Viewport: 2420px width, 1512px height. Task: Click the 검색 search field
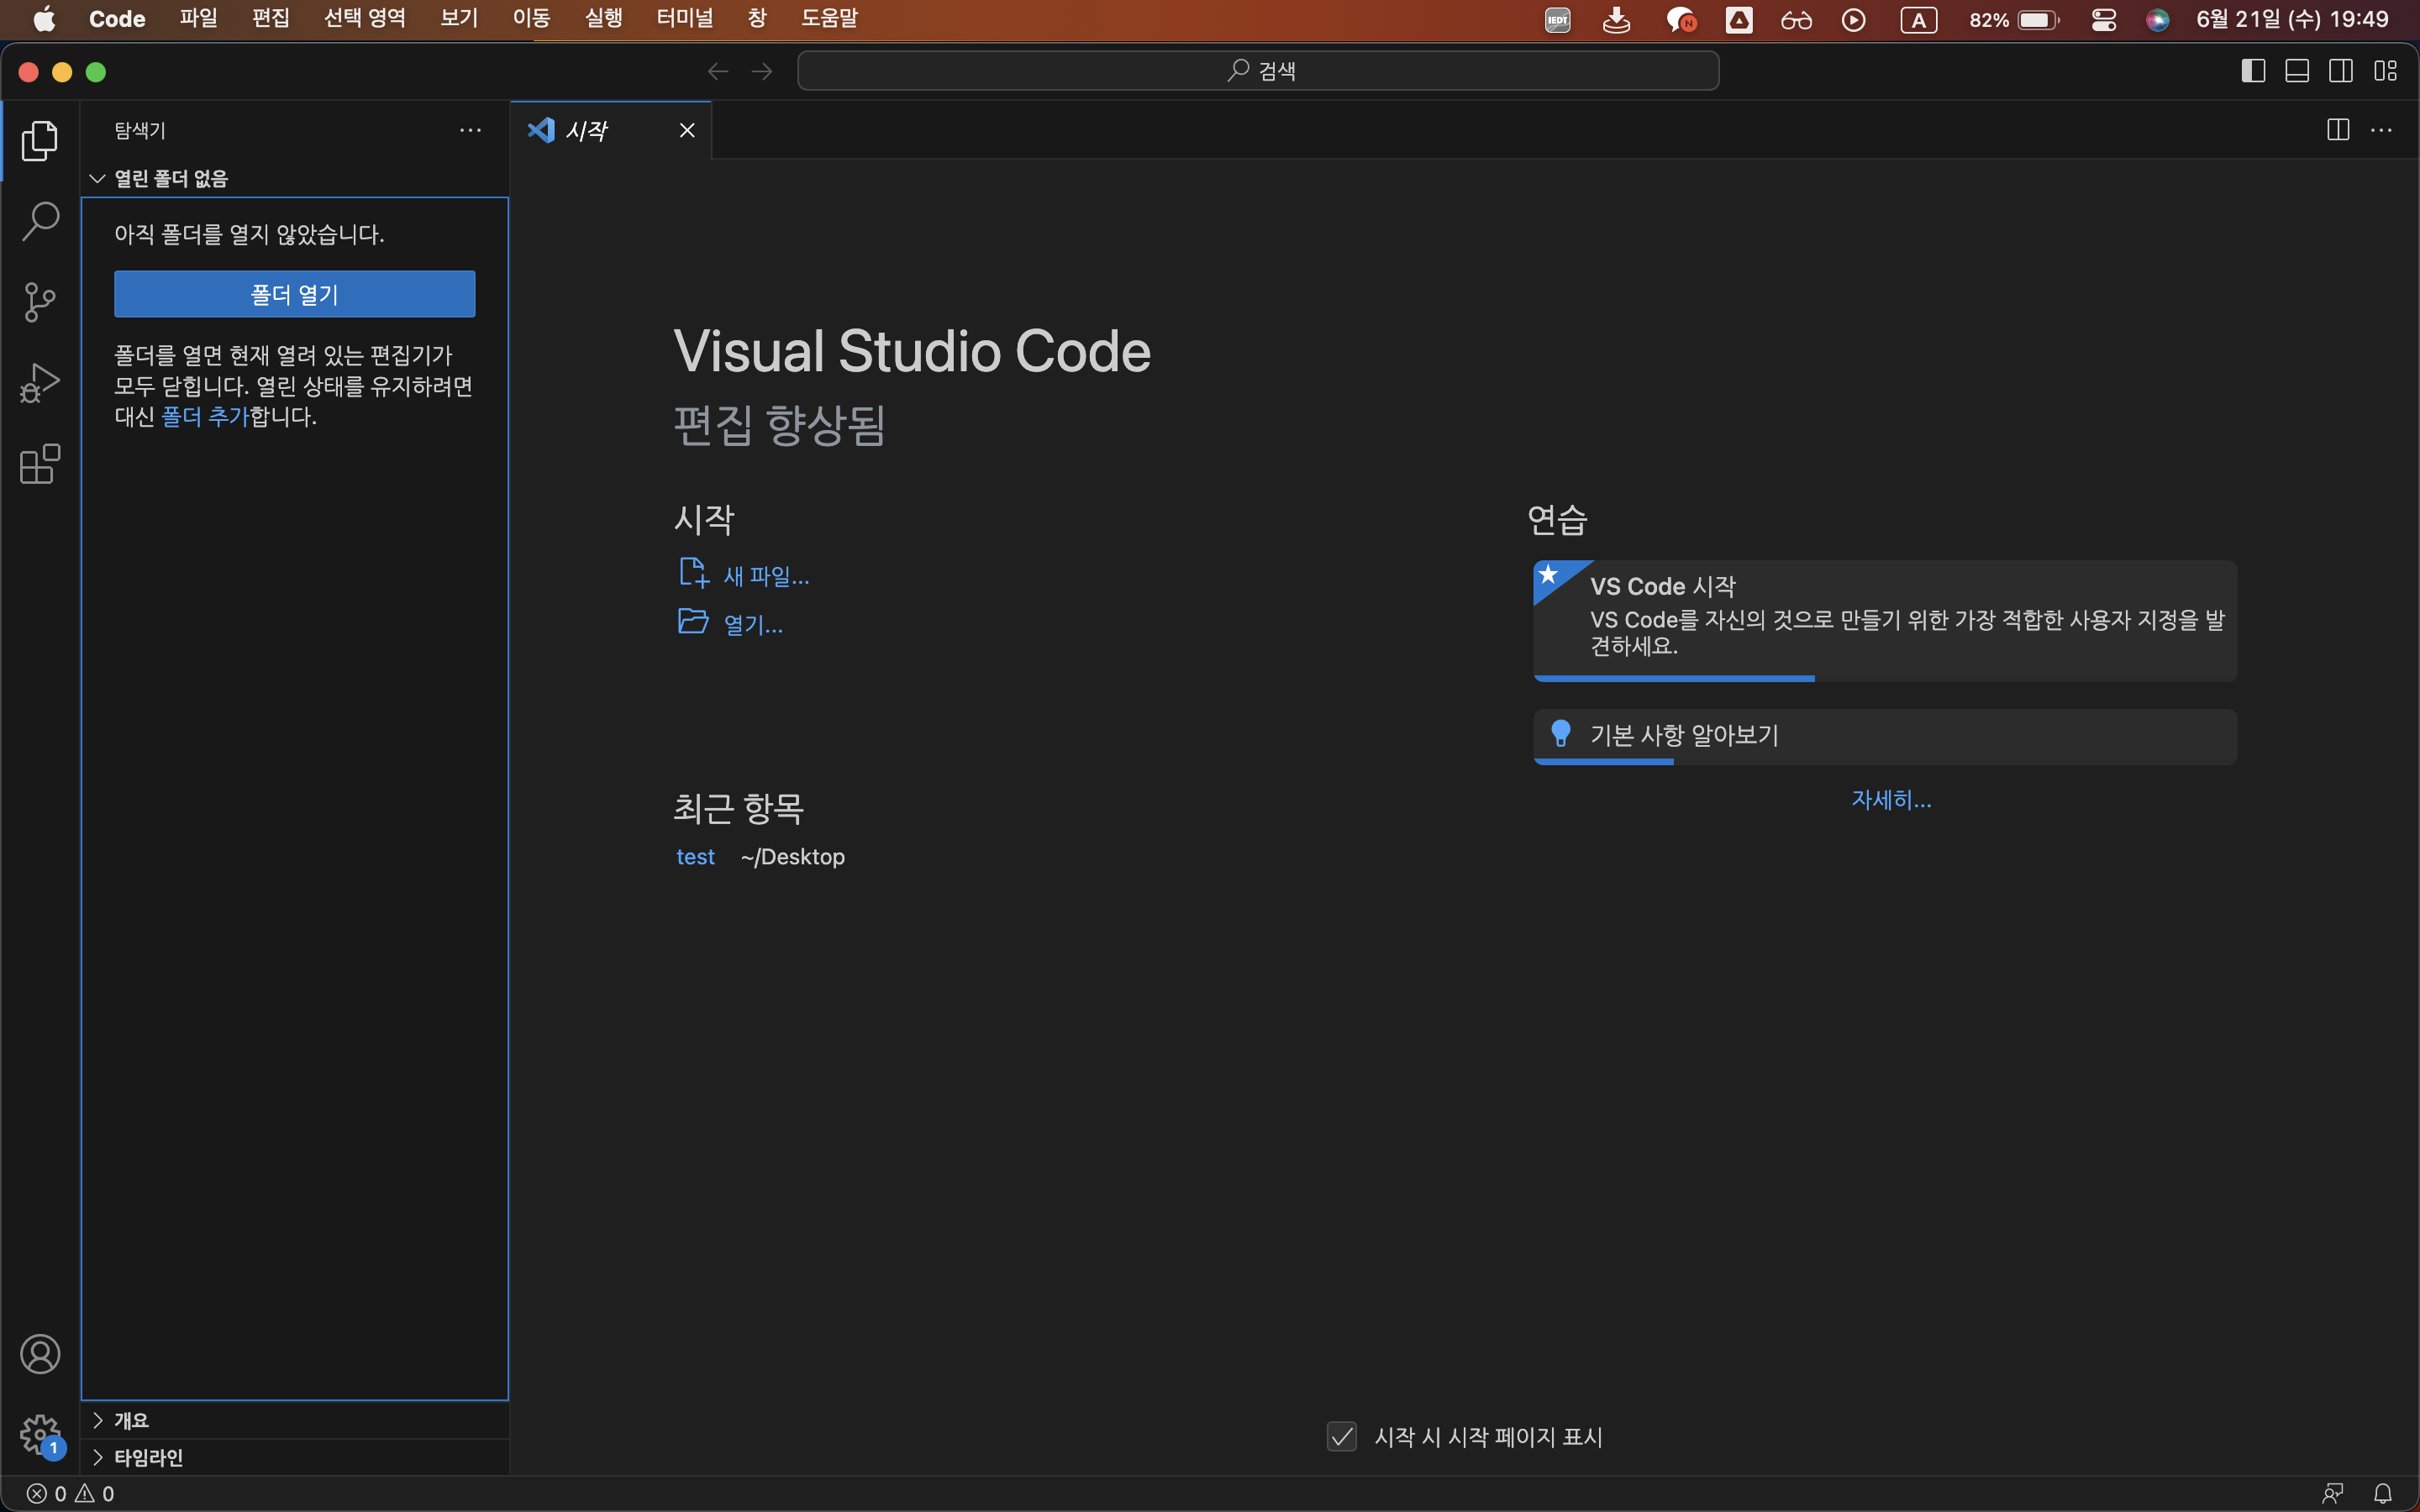1258,70
